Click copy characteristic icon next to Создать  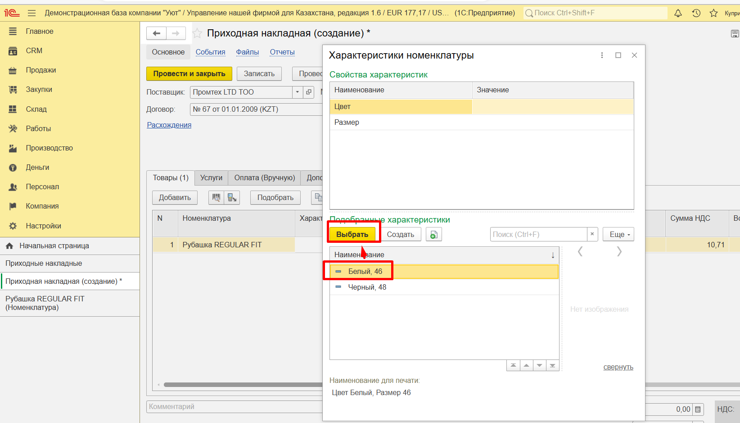pos(433,235)
